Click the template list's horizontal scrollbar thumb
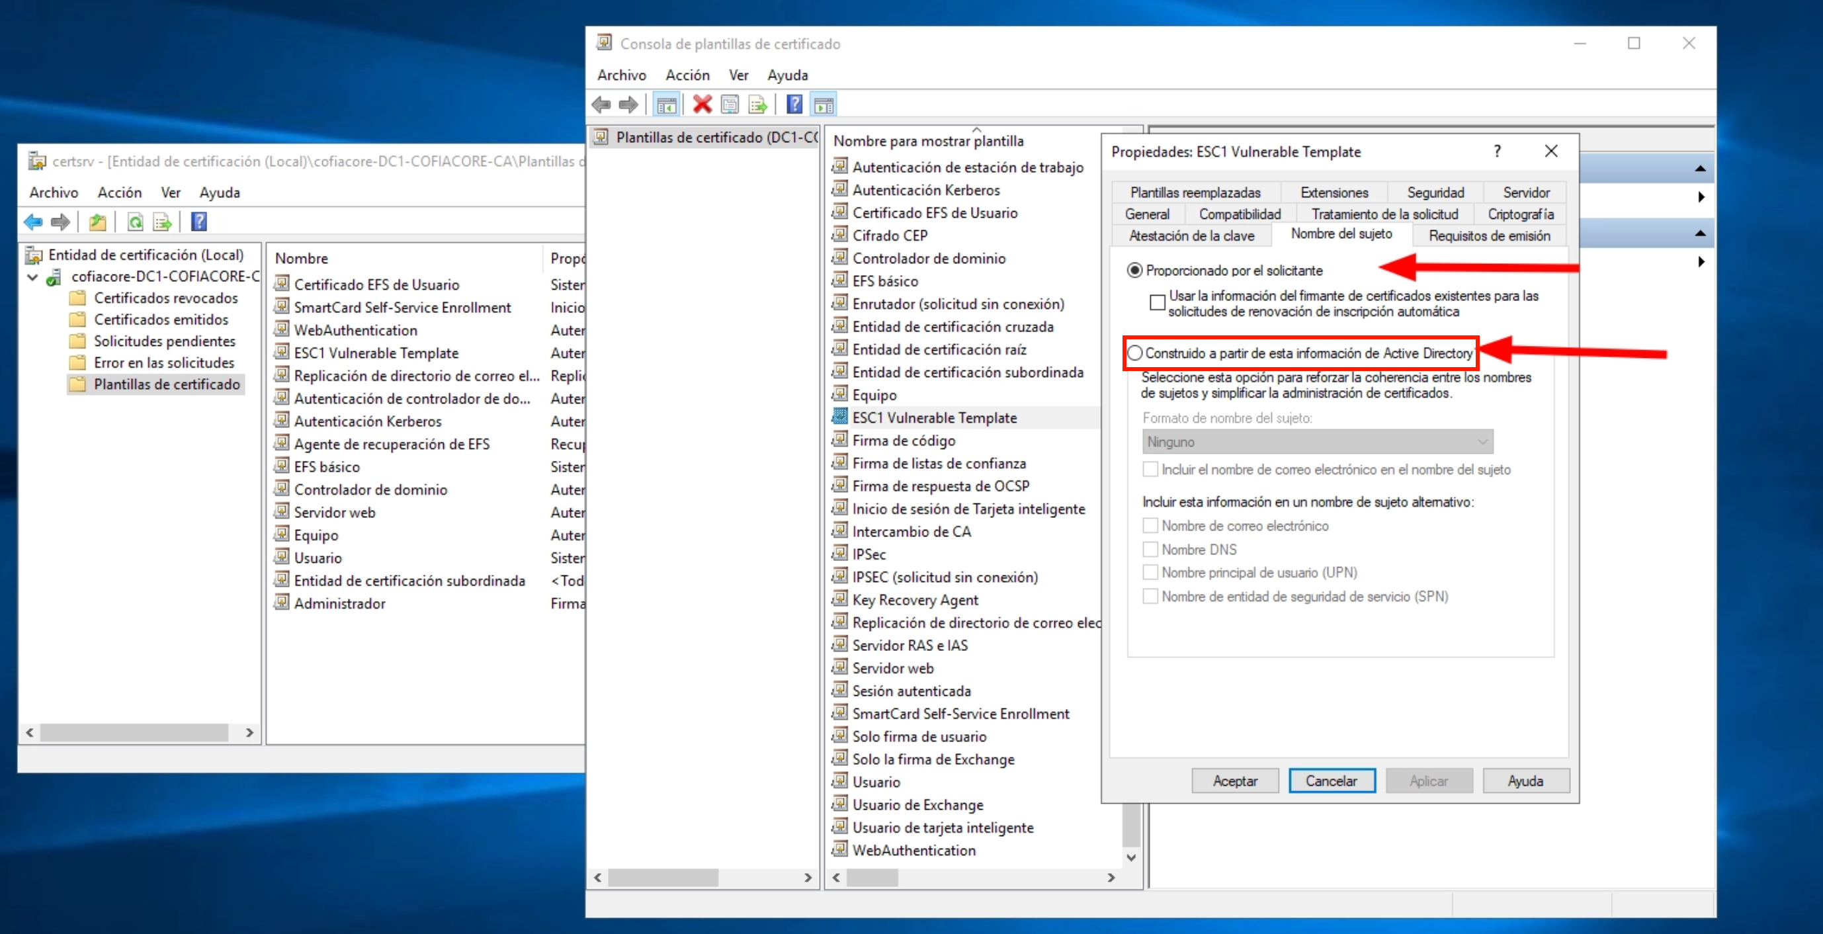 (x=872, y=877)
